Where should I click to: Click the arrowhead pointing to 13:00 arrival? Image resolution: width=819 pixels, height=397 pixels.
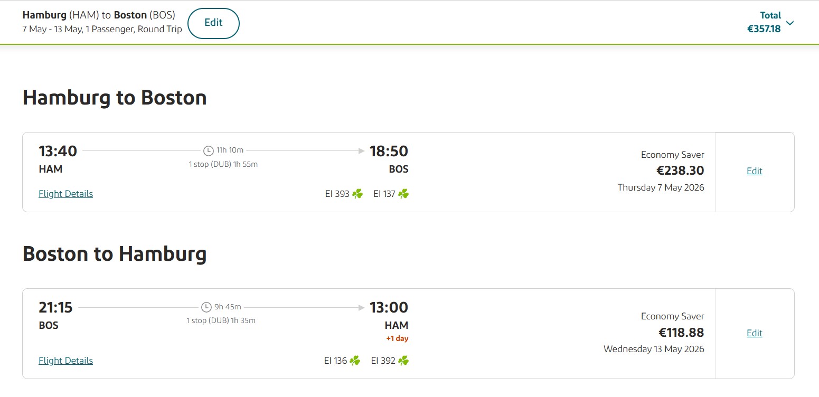click(362, 307)
